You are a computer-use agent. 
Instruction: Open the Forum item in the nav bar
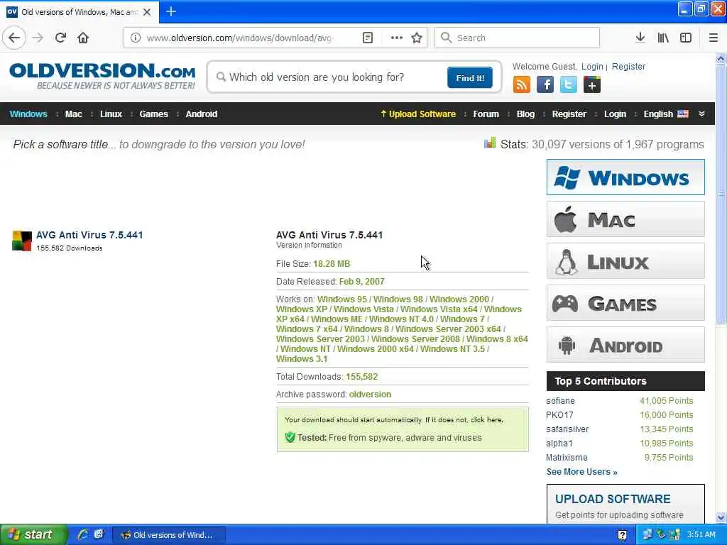point(486,114)
